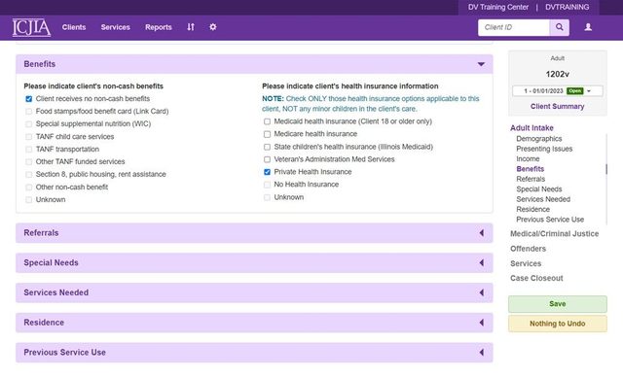
Task: Go to Demographics in sidebar
Action: click(x=538, y=138)
